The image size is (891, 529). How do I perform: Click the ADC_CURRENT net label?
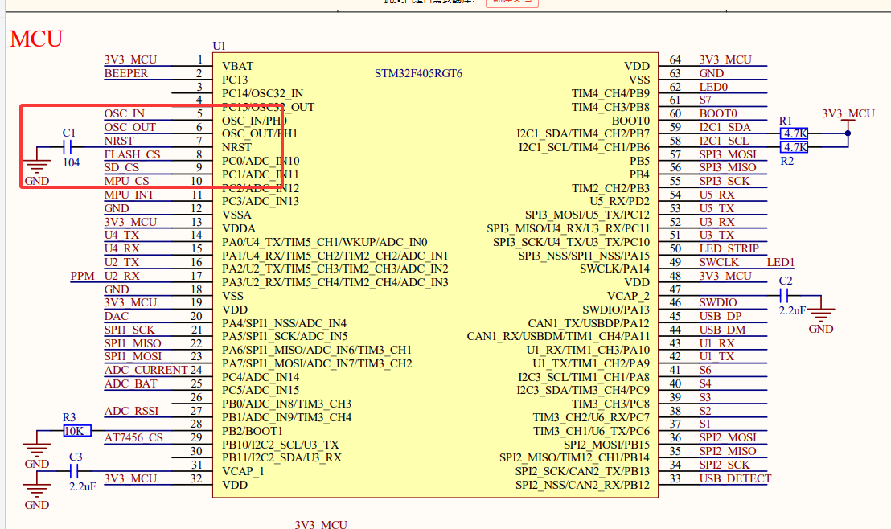(146, 371)
